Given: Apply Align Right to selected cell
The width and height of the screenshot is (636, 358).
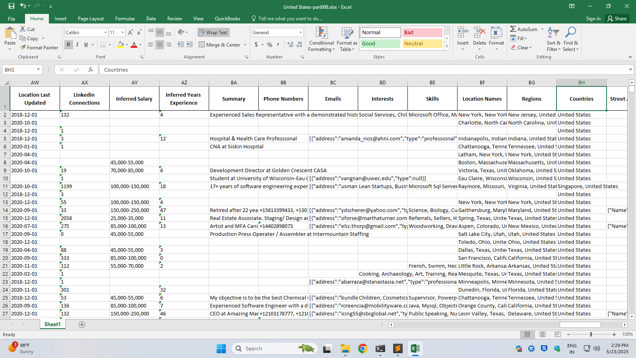Looking at the screenshot, I should click(169, 45).
